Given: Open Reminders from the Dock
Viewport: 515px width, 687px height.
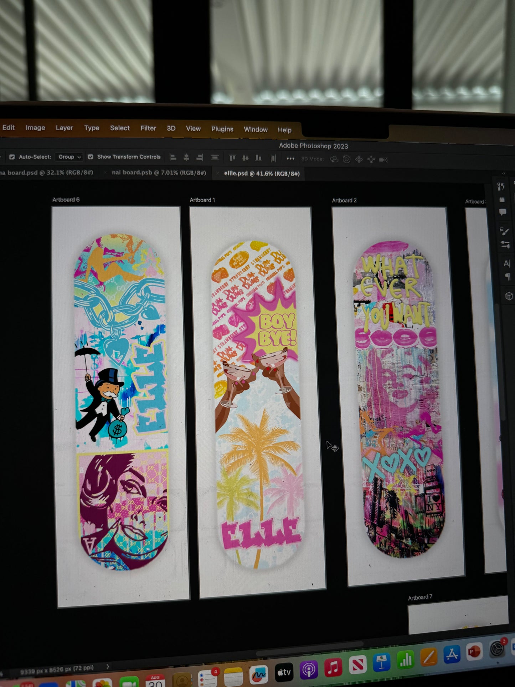Looking at the screenshot, I should tap(208, 678).
